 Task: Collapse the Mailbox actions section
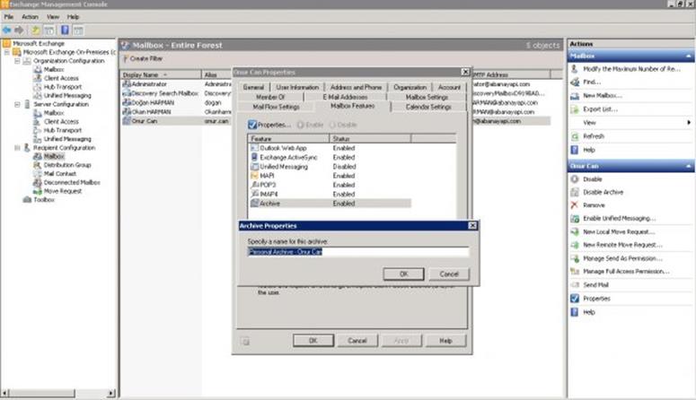pos(689,57)
